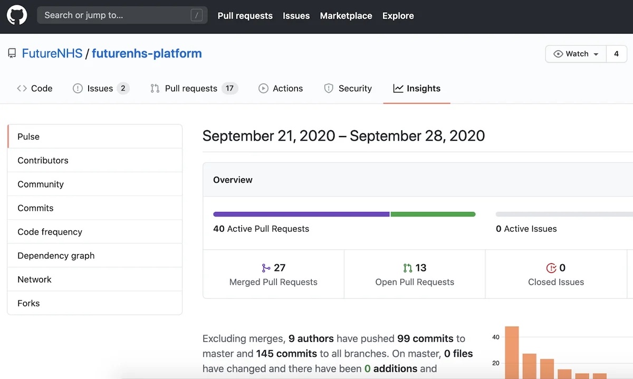The height and width of the screenshot is (379, 633).
Task: Switch to the Security tab
Action: click(348, 89)
